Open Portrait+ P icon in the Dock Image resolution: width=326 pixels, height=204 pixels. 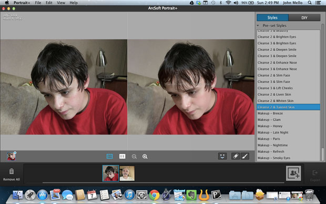click(216, 195)
